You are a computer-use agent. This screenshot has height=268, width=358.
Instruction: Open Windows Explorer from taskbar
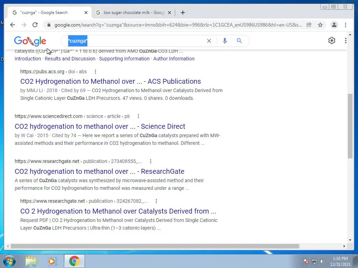pyautogui.click(x=31, y=261)
